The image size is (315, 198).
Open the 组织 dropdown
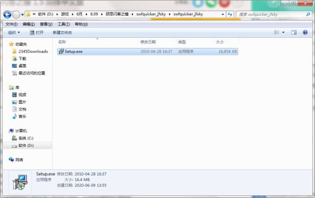click(14, 32)
